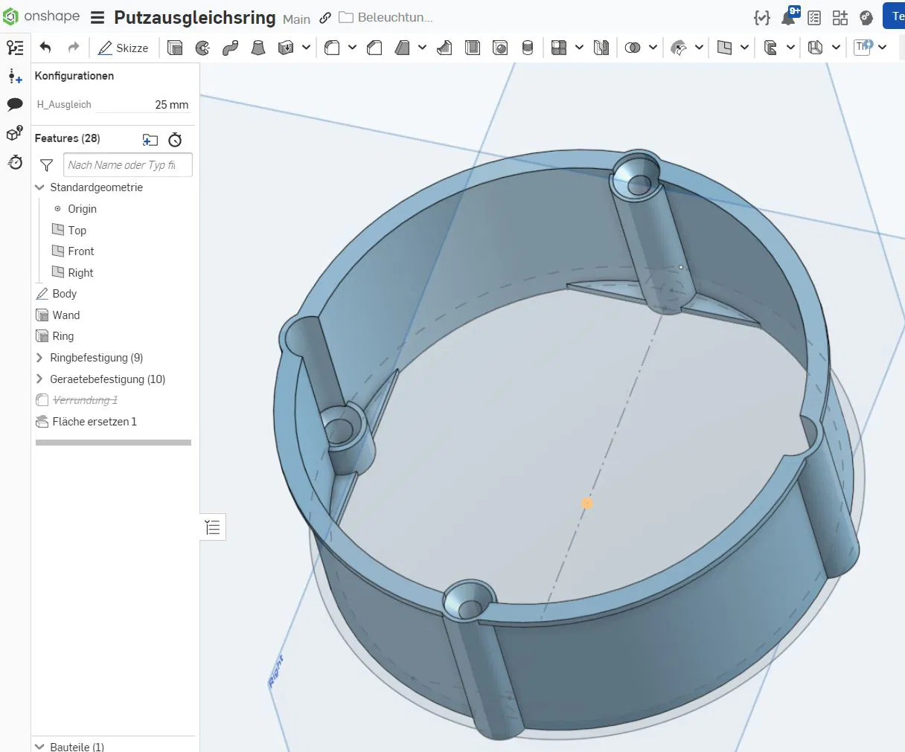
Task: Select the Extrude tool icon
Action: (x=175, y=48)
